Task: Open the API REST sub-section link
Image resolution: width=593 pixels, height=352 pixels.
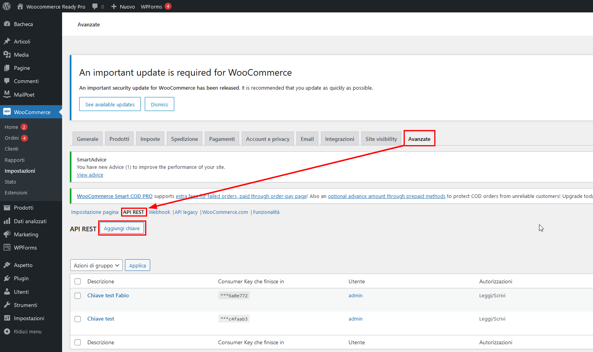Action: [x=134, y=212]
